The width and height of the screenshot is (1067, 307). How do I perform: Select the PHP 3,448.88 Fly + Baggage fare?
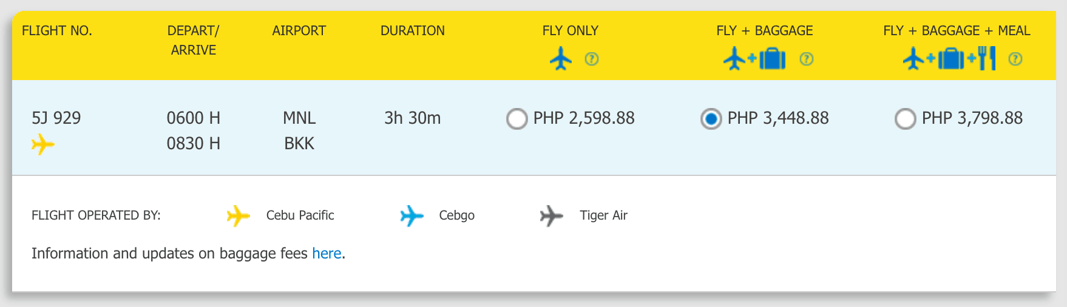[x=711, y=118]
